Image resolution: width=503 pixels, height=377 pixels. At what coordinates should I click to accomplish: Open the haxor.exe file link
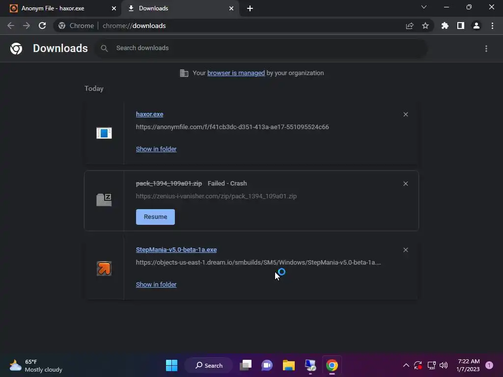point(149,114)
